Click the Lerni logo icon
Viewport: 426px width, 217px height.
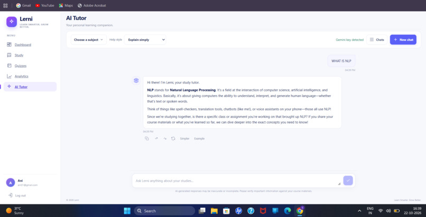pyautogui.click(x=12, y=22)
